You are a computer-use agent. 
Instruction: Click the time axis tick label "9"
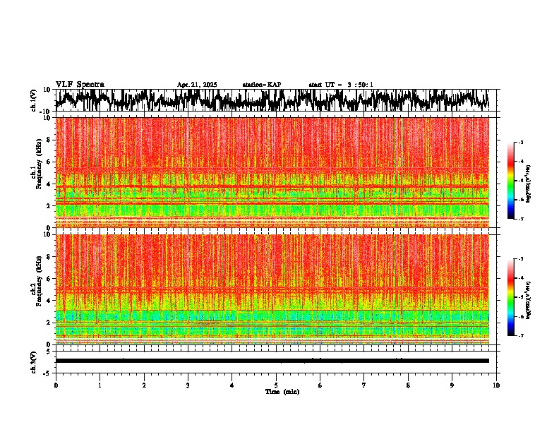452,385
